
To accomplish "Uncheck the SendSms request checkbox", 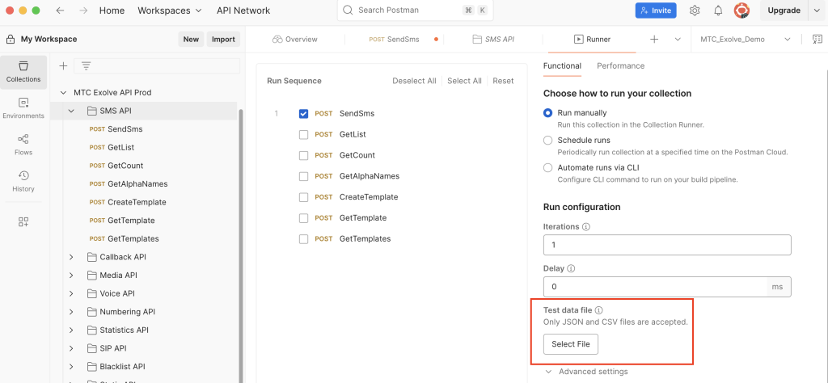I will click(x=304, y=113).
